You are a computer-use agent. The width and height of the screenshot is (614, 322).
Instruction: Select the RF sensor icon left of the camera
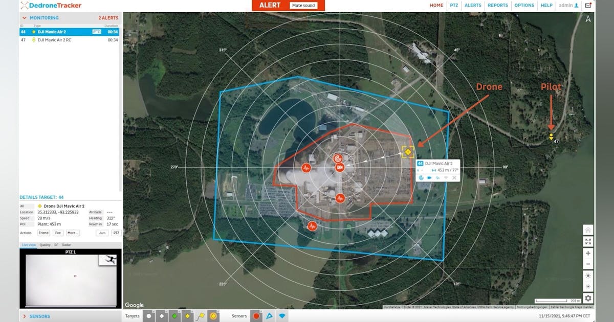pyautogui.click(x=306, y=168)
